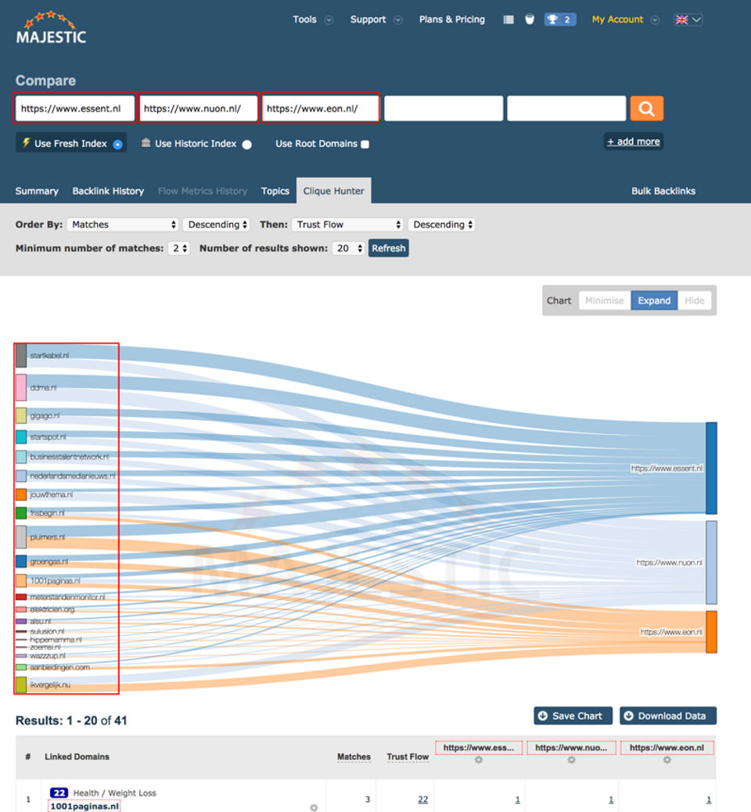Open the list view icon in header

click(508, 20)
